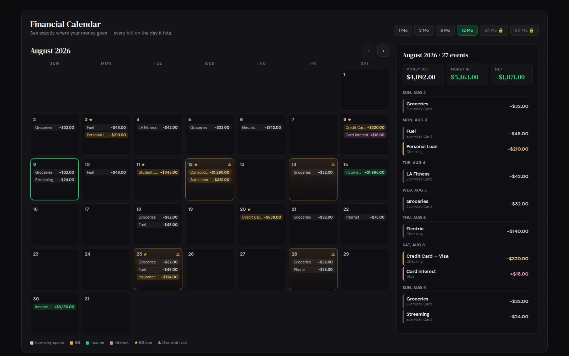Screen dimensions: 569x356
Task: Click the Overdraft risk triangle in legend
Action: (x=159, y=342)
